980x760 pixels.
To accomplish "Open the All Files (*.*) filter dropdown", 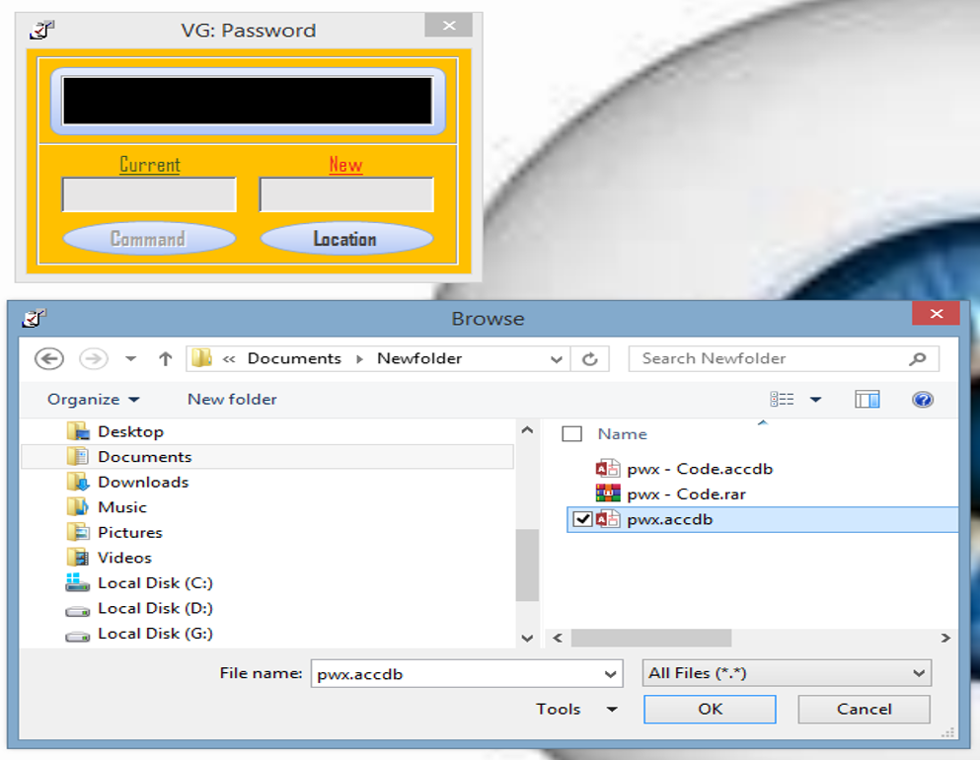I will [x=787, y=673].
